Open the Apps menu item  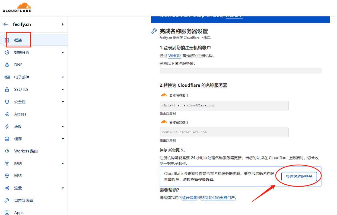tap(19, 213)
